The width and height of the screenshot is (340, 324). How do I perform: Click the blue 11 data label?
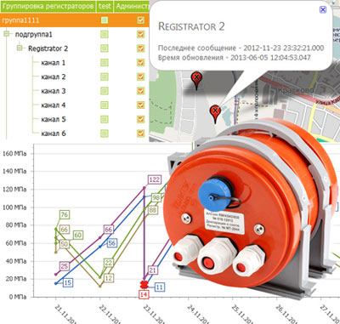tap(160, 287)
